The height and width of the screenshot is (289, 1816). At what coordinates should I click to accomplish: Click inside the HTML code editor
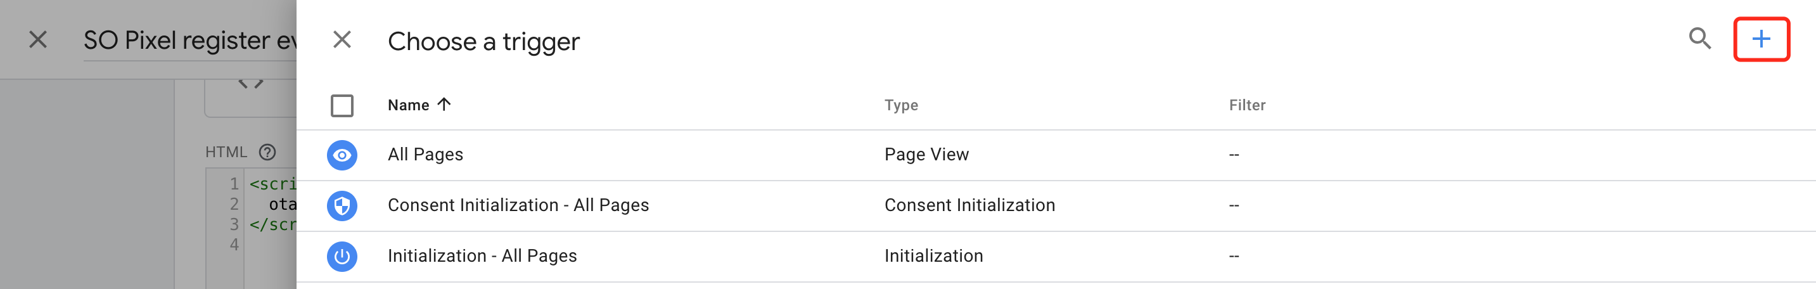click(271, 226)
